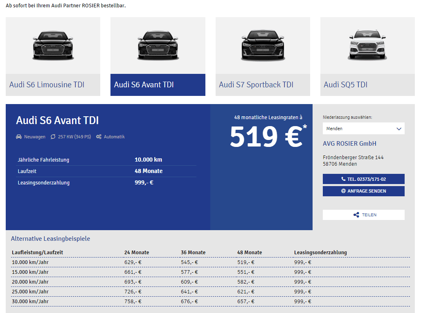Click the '726,- €' table cell
Viewport: 421px width, 313px height.
click(133, 291)
